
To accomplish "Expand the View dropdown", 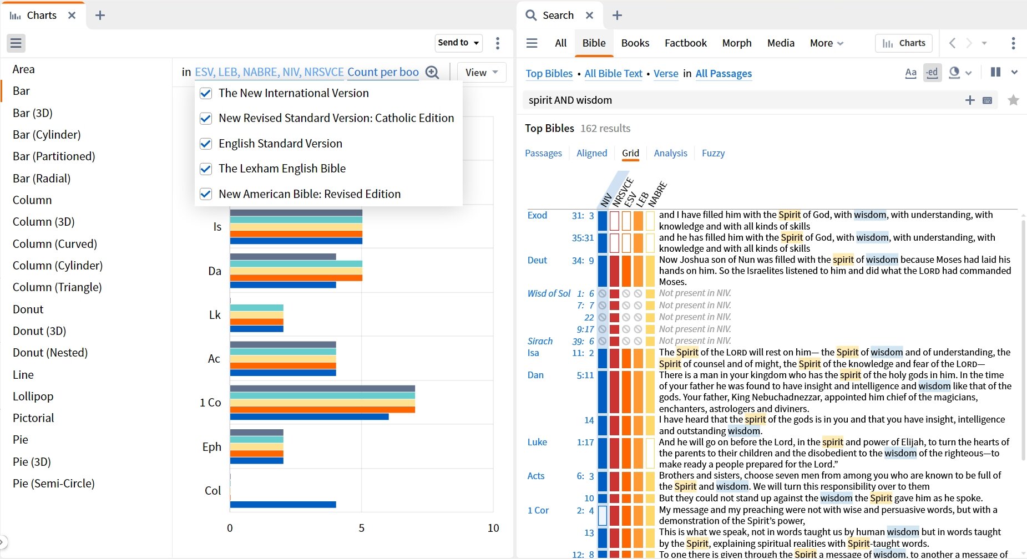I will 481,73.
